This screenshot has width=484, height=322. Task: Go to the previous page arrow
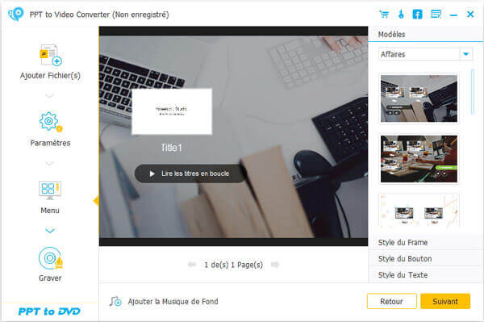click(192, 265)
